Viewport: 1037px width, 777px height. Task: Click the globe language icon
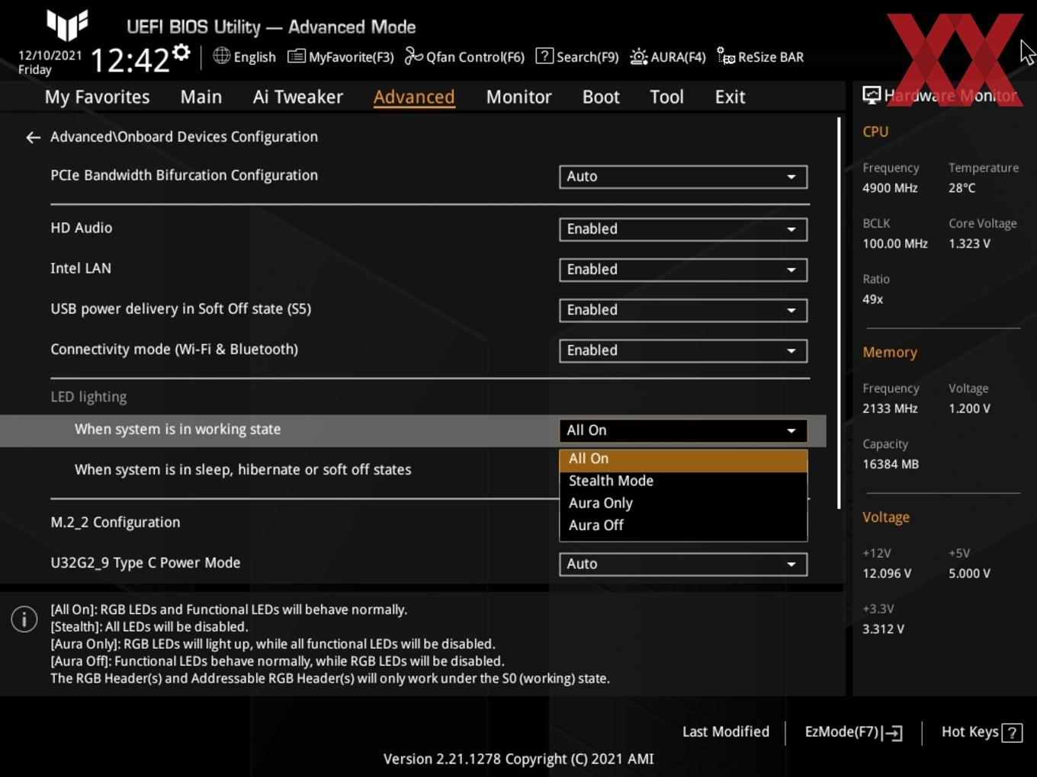(221, 56)
